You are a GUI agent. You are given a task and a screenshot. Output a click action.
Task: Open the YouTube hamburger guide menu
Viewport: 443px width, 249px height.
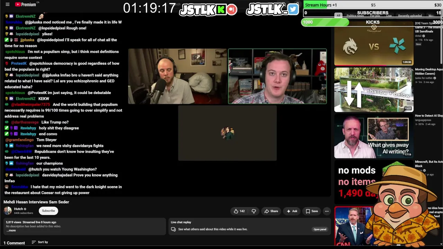pos(7,4)
